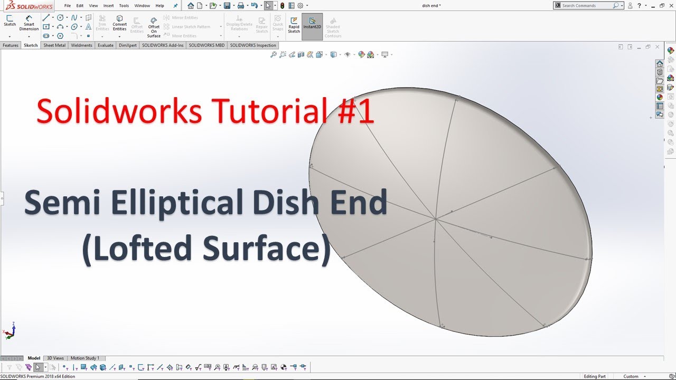Image resolution: width=676 pixels, height=380 pixels.
Task: Switch to the Sheet Metal tab
Action: 55,45
